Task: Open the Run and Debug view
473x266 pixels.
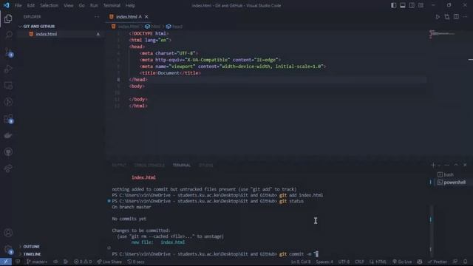Action: pos(8,69)
